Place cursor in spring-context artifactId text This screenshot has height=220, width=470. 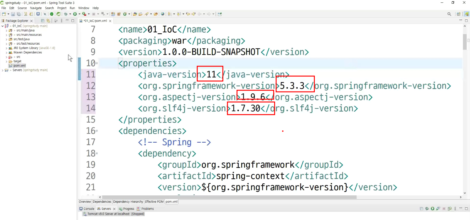coord(250,176)
